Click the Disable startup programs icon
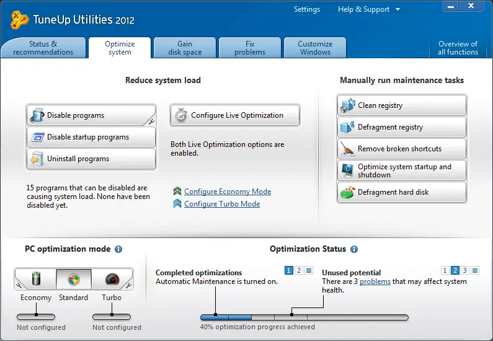This screenshot has width=493, height=341. coord(37,138)
